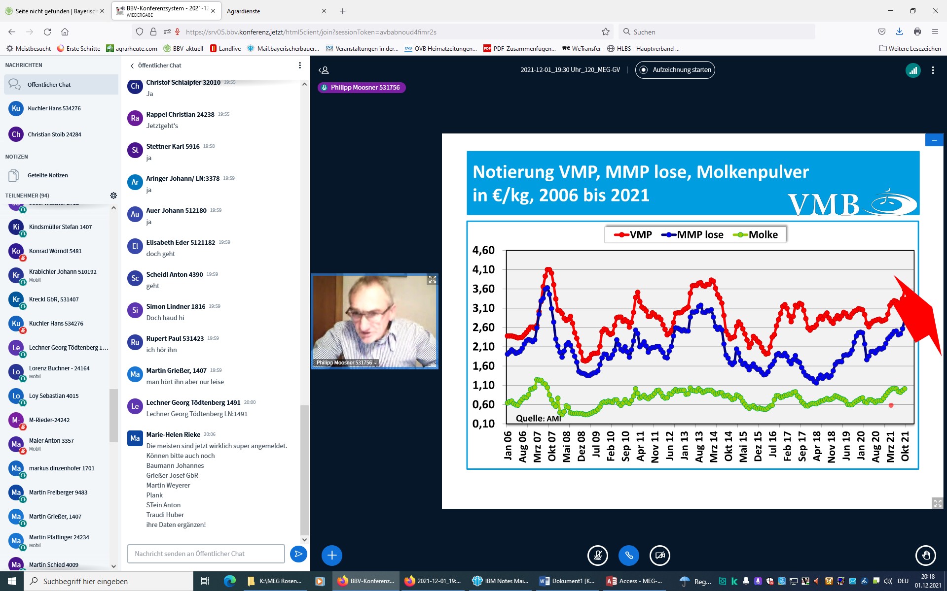947x591 pixels.
Task: Expand Weitere Lesezeichen folder
Action: click(x=910, y=49)
